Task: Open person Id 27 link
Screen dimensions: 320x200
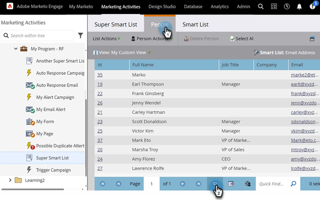Action: pyautogui.click(x=100, y=168)
